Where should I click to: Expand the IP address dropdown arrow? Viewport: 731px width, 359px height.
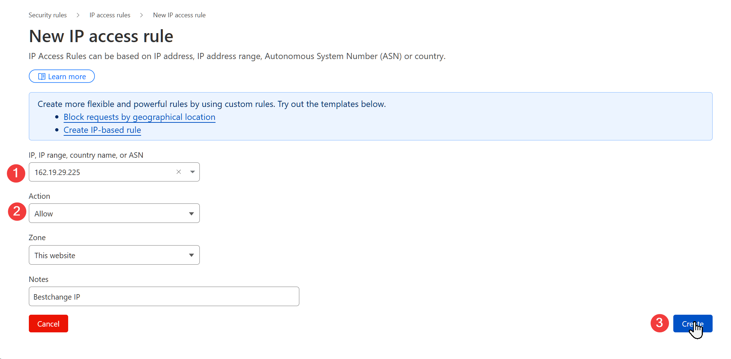click(x=193, y=172)
